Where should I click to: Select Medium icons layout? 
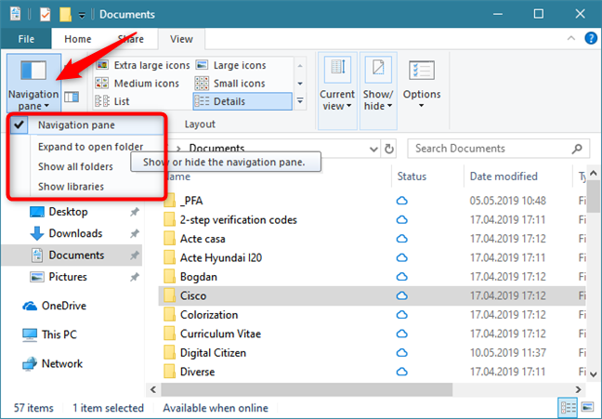point(137,84)
